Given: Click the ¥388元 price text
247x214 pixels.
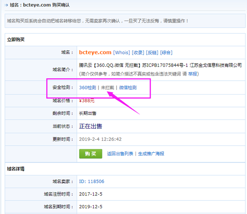Looking at the screenshot, I should [x=86, y=100].
